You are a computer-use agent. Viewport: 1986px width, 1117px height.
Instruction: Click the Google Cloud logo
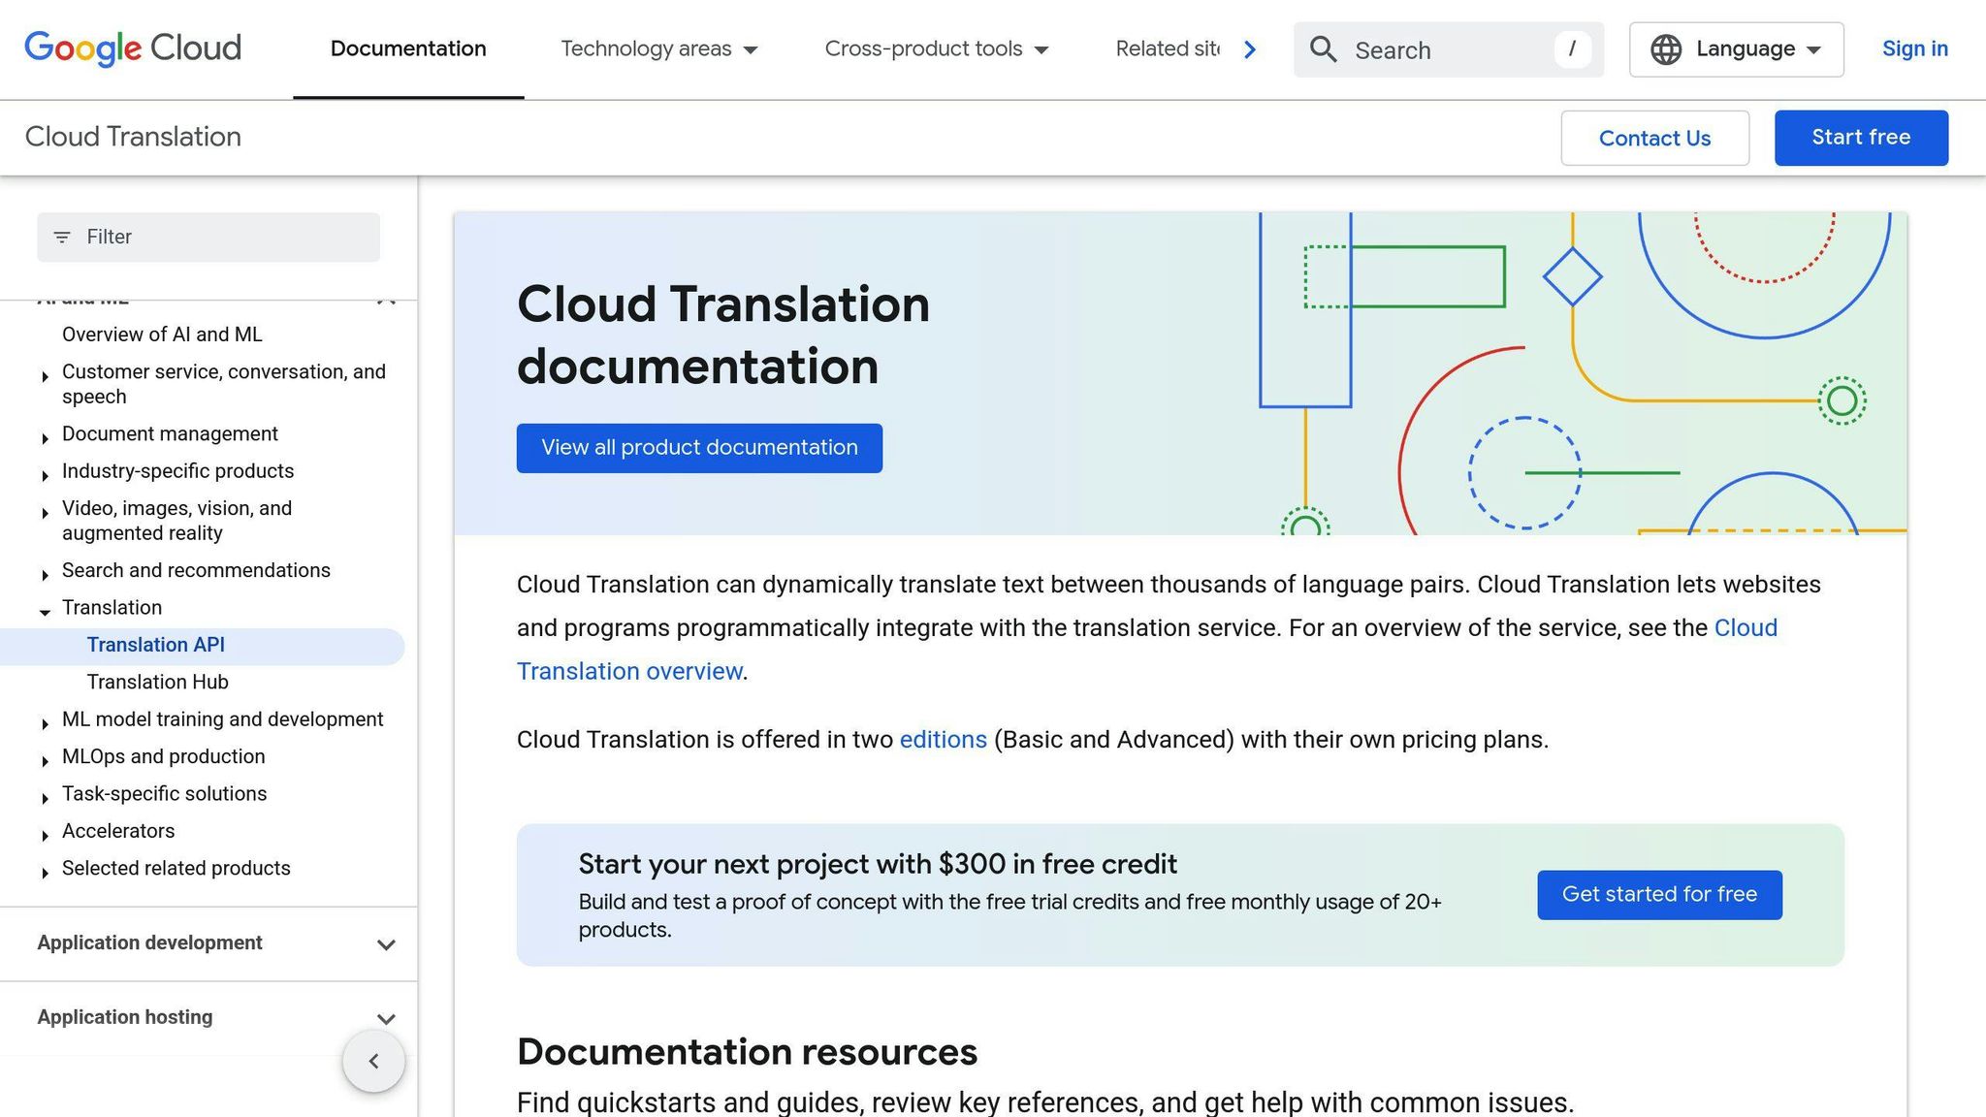coord(133,48)
